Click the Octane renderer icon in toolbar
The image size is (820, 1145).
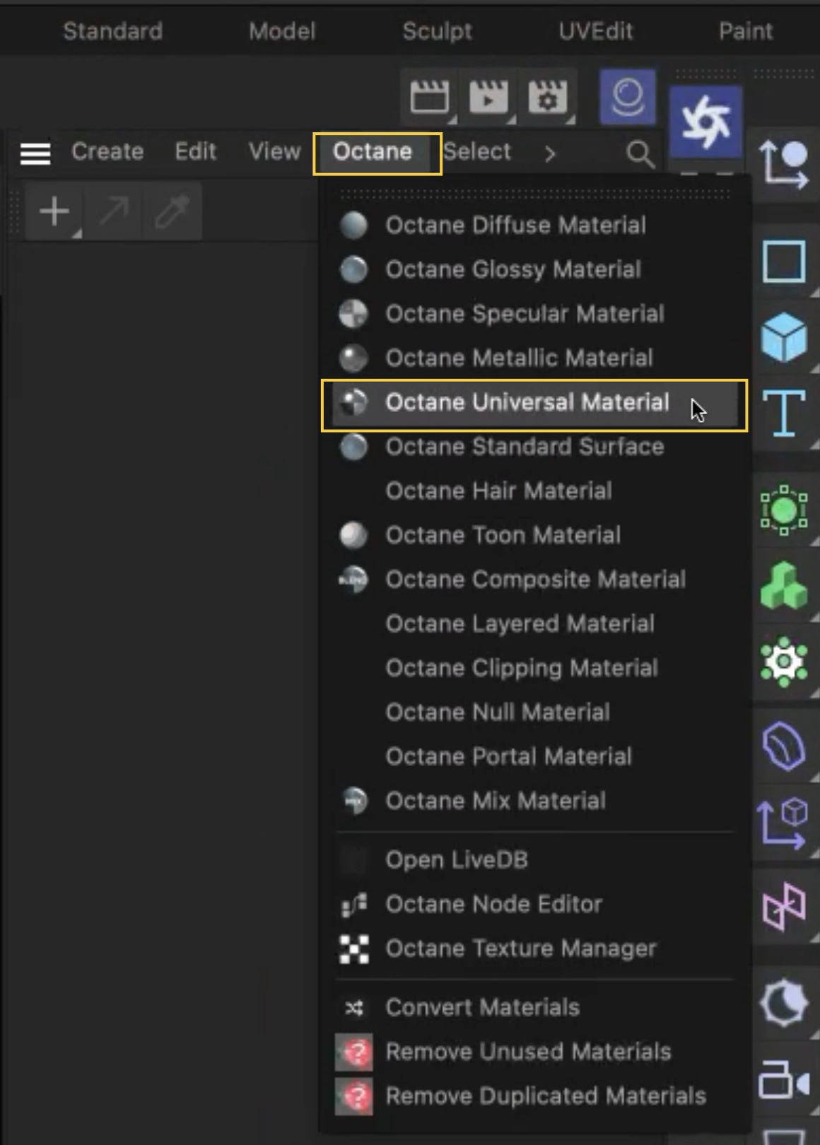(x=705, y=121)
